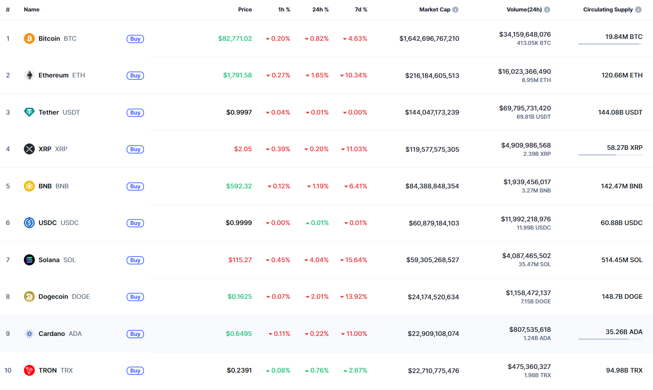Open the Bitcoin BTC name link
The width and height of the screenshot is (653, 390).
point(57,38)
